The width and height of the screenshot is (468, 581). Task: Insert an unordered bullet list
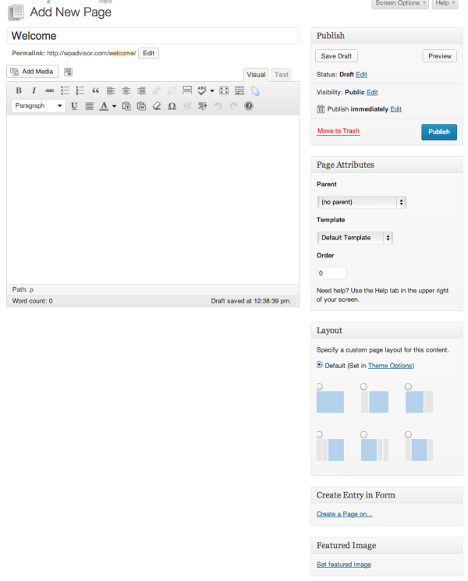click(x=65, y=90)
